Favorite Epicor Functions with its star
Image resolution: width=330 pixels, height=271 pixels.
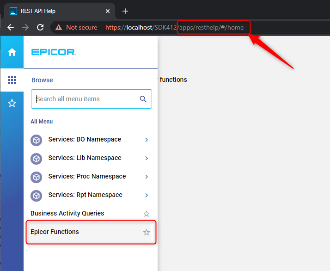pos(147,233)
